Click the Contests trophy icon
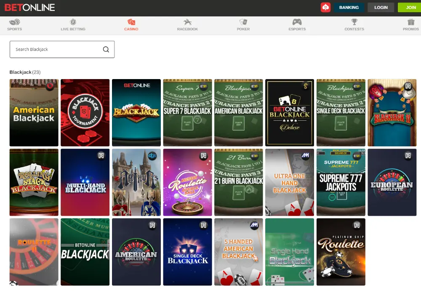421x294 pixels. pos(354,22)
